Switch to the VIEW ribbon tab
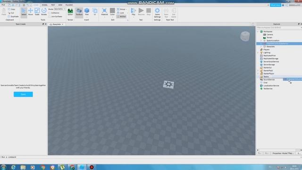The width and height of the screenshot is (302, 170). (x=60, y=5)
